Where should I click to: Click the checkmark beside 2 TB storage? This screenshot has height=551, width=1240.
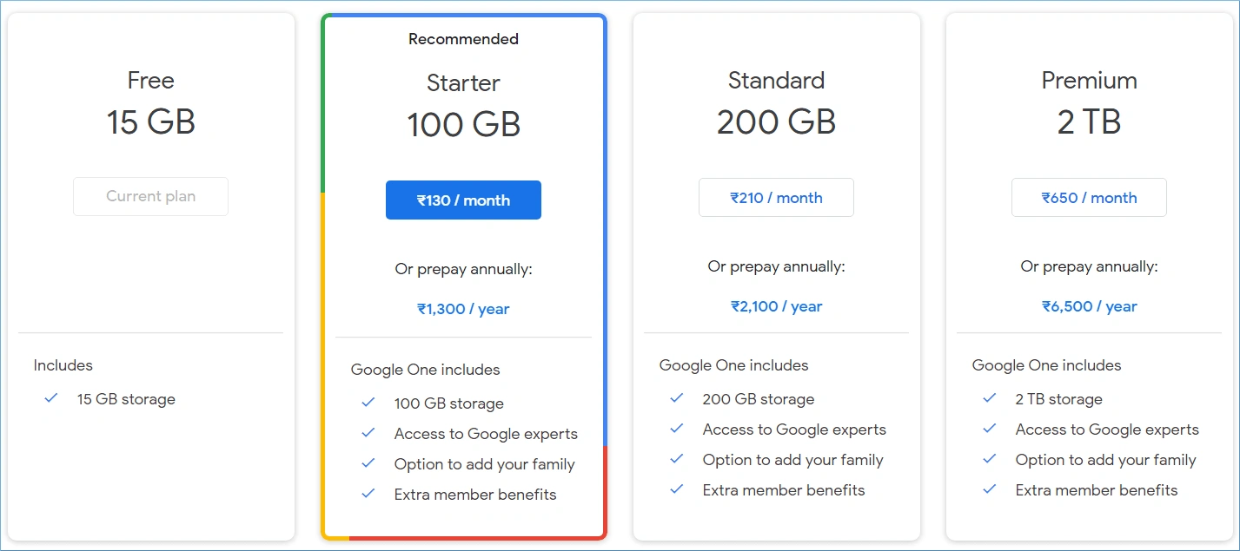point(989,399)
